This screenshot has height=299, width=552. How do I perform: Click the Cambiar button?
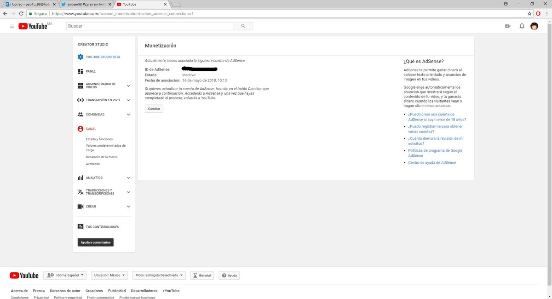coord(154,109)
